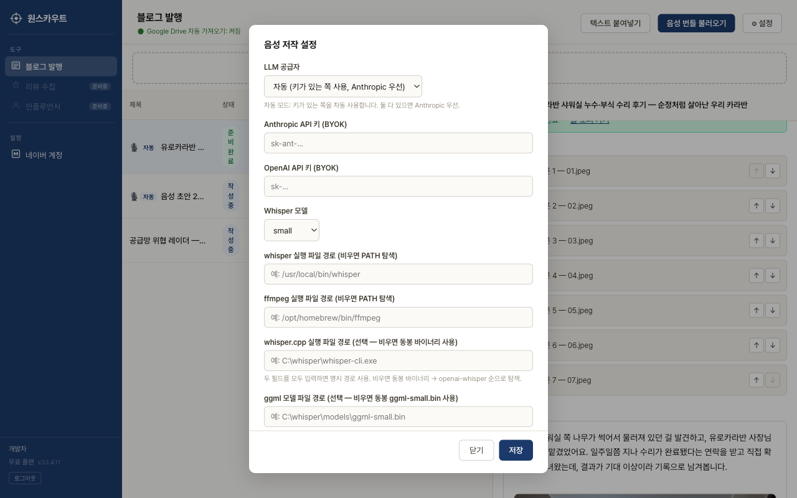Screen dimensions: 797x498
Task: Click the 인플루언서 person icon
Action: click(x=16, y=106)
